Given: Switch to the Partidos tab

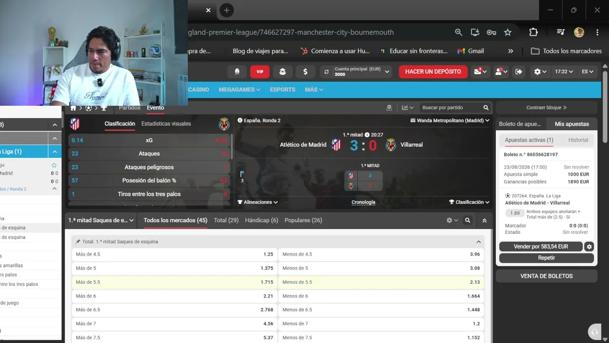Looking at the screenshot, I should [x=129, y=108].
